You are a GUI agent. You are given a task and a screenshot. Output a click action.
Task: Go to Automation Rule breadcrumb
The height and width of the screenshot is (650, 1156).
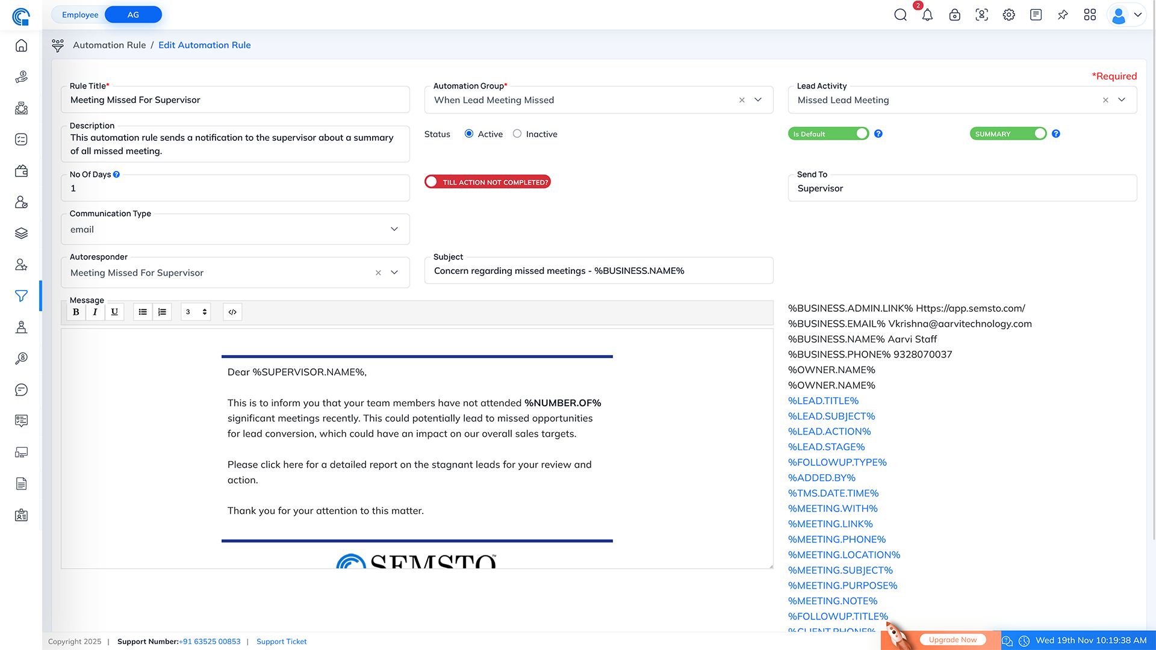(x=109, y=45)
